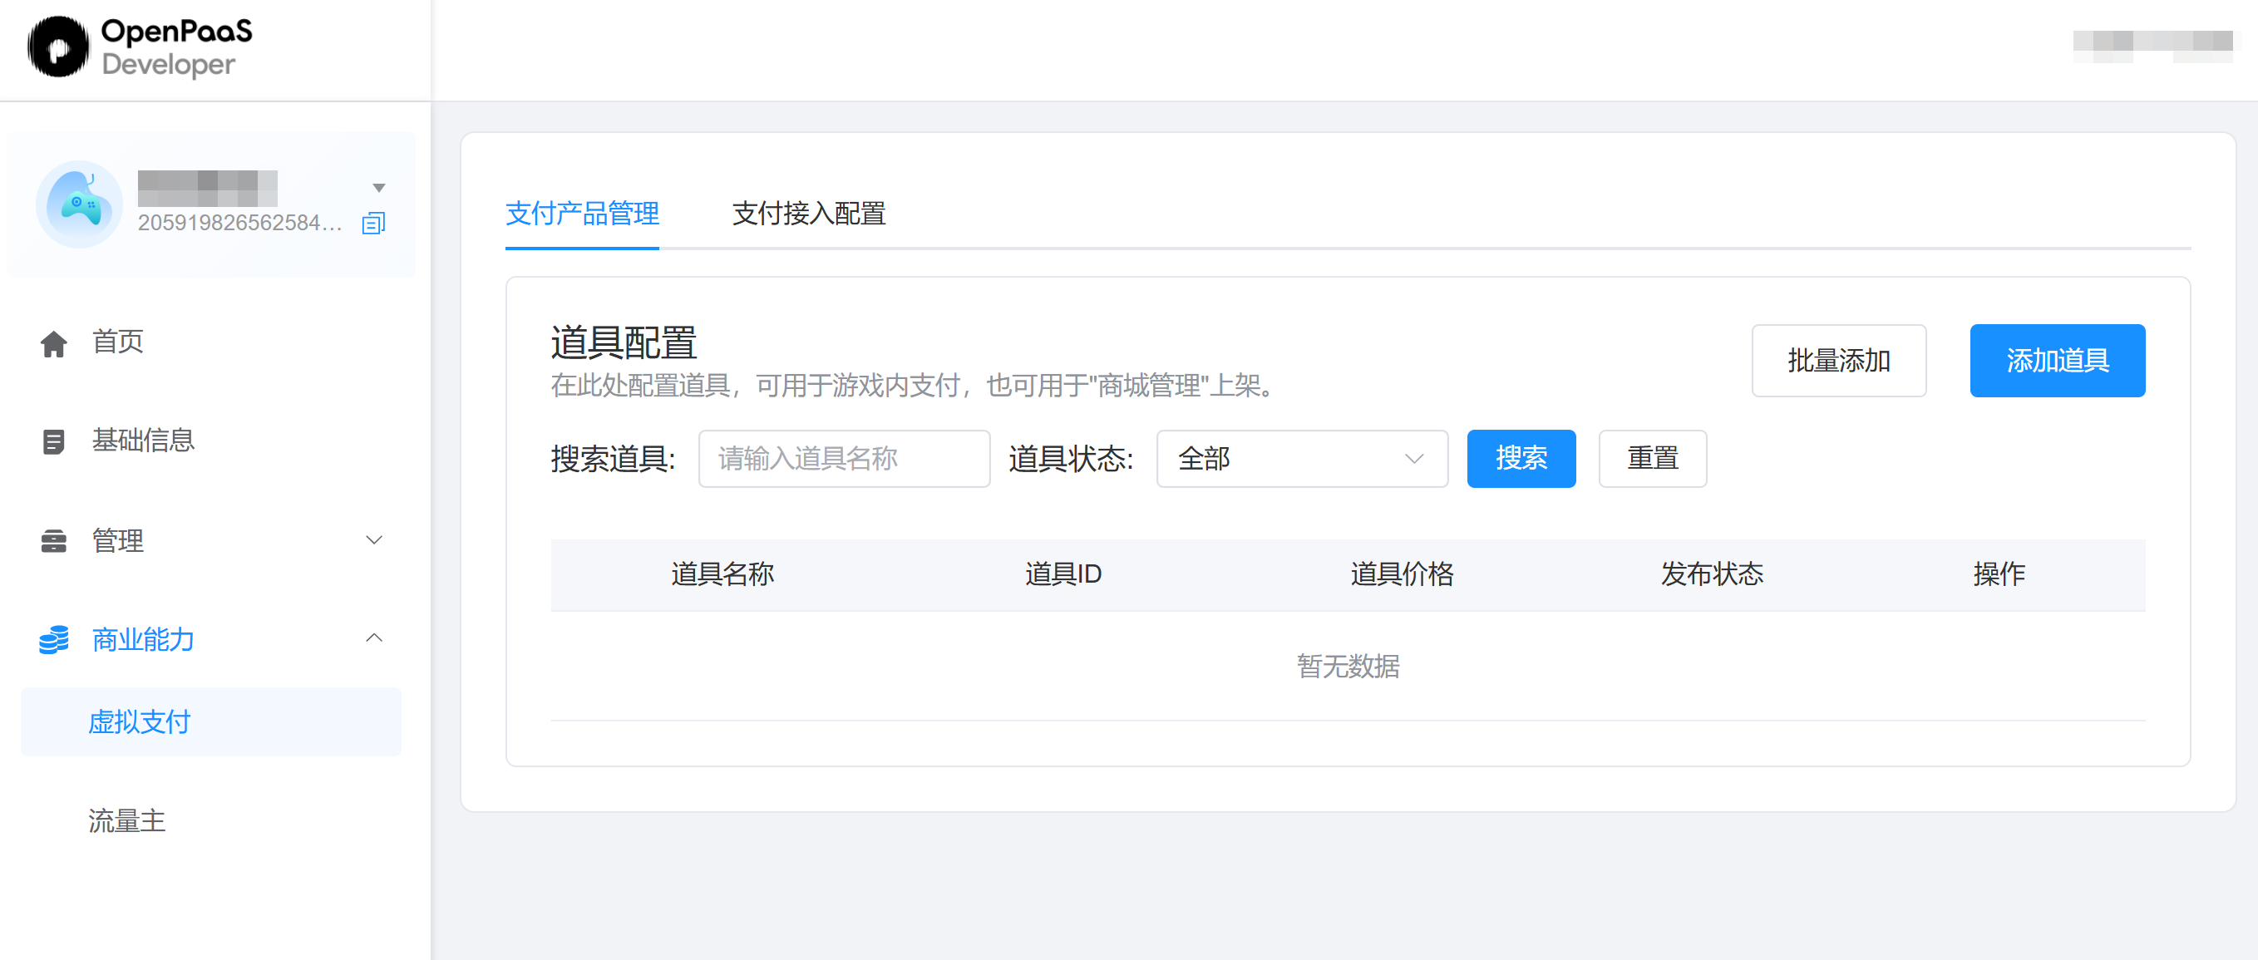Click the home icon beside 首页
The height and width of the screenshot is (960, 2258).
click(x=53, y=342)
